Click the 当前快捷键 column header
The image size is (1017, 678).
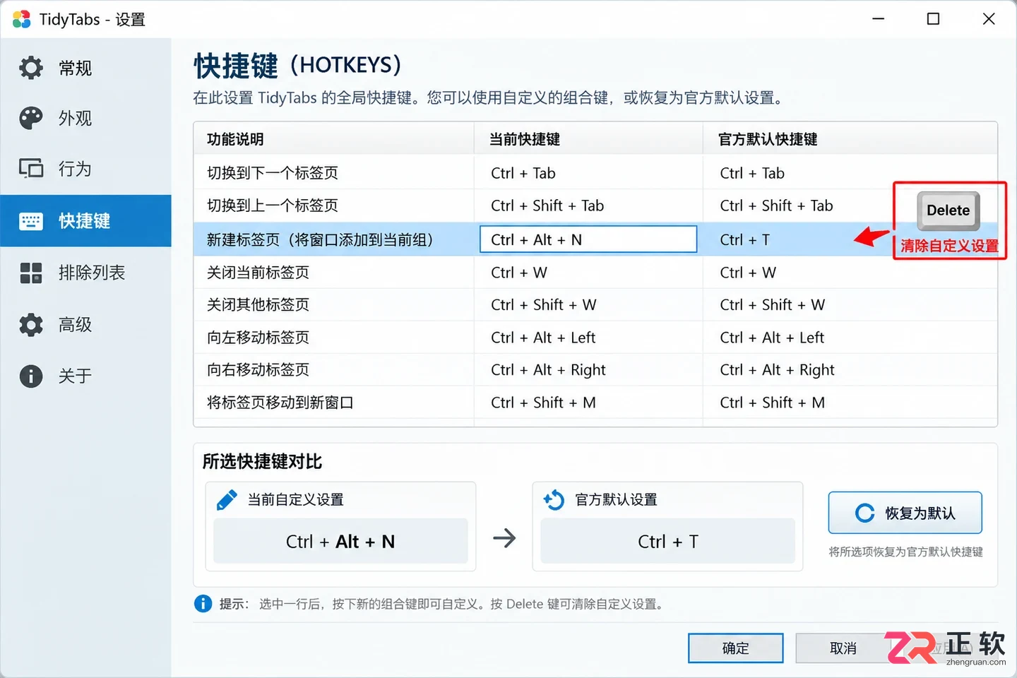pyautogui.click(x=588, y=139)
